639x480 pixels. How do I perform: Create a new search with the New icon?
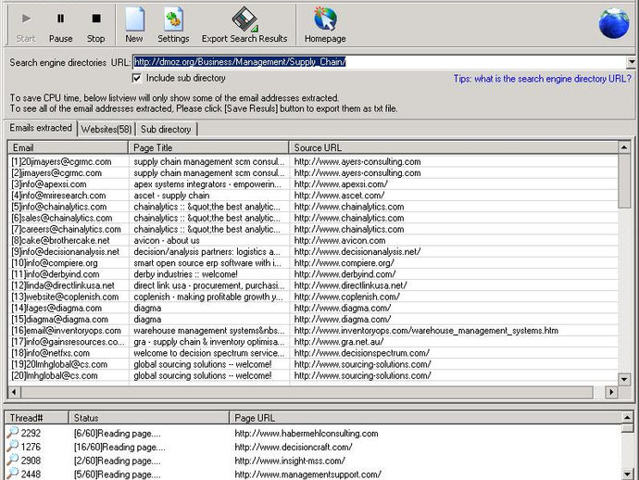134,25
